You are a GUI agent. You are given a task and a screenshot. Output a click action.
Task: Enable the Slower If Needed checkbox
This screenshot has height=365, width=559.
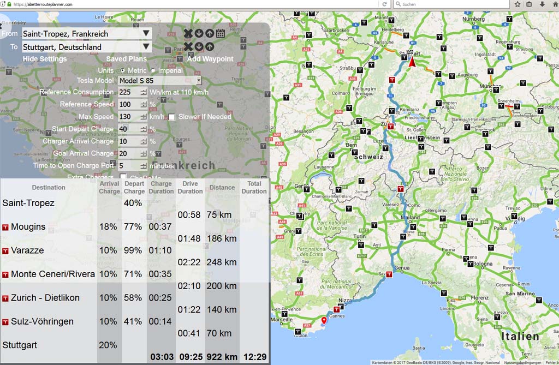(172, 117)
